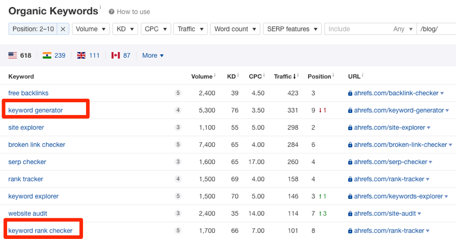Screen dimensions: 456x239
Task: Open the ahrefs.com/backlink-checker URL link
Action: tap(396, 93)
